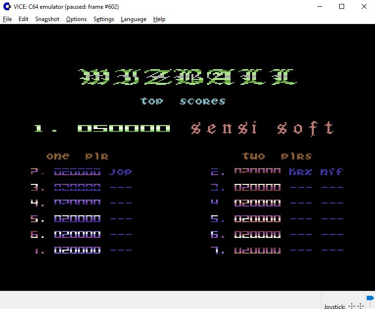Click the 'sensi soft' name text
This screenshot has width=375, height=309.
click(x=262, y=129)
